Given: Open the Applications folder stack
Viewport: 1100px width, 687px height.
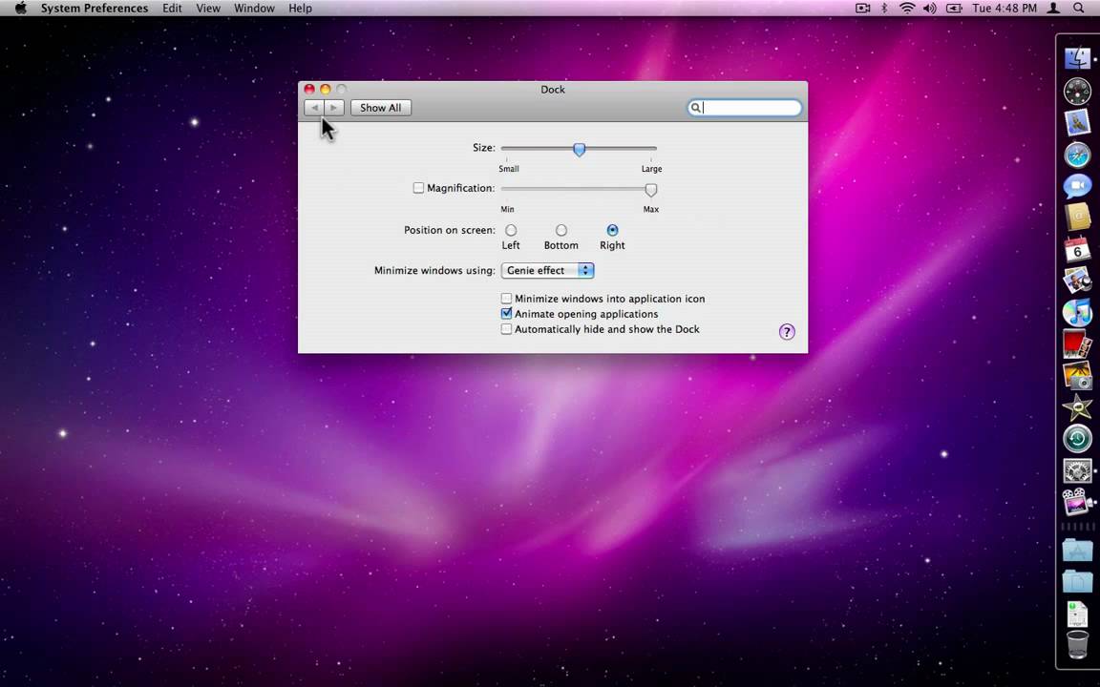Looking at the screenshot, I should [1077, 550].
